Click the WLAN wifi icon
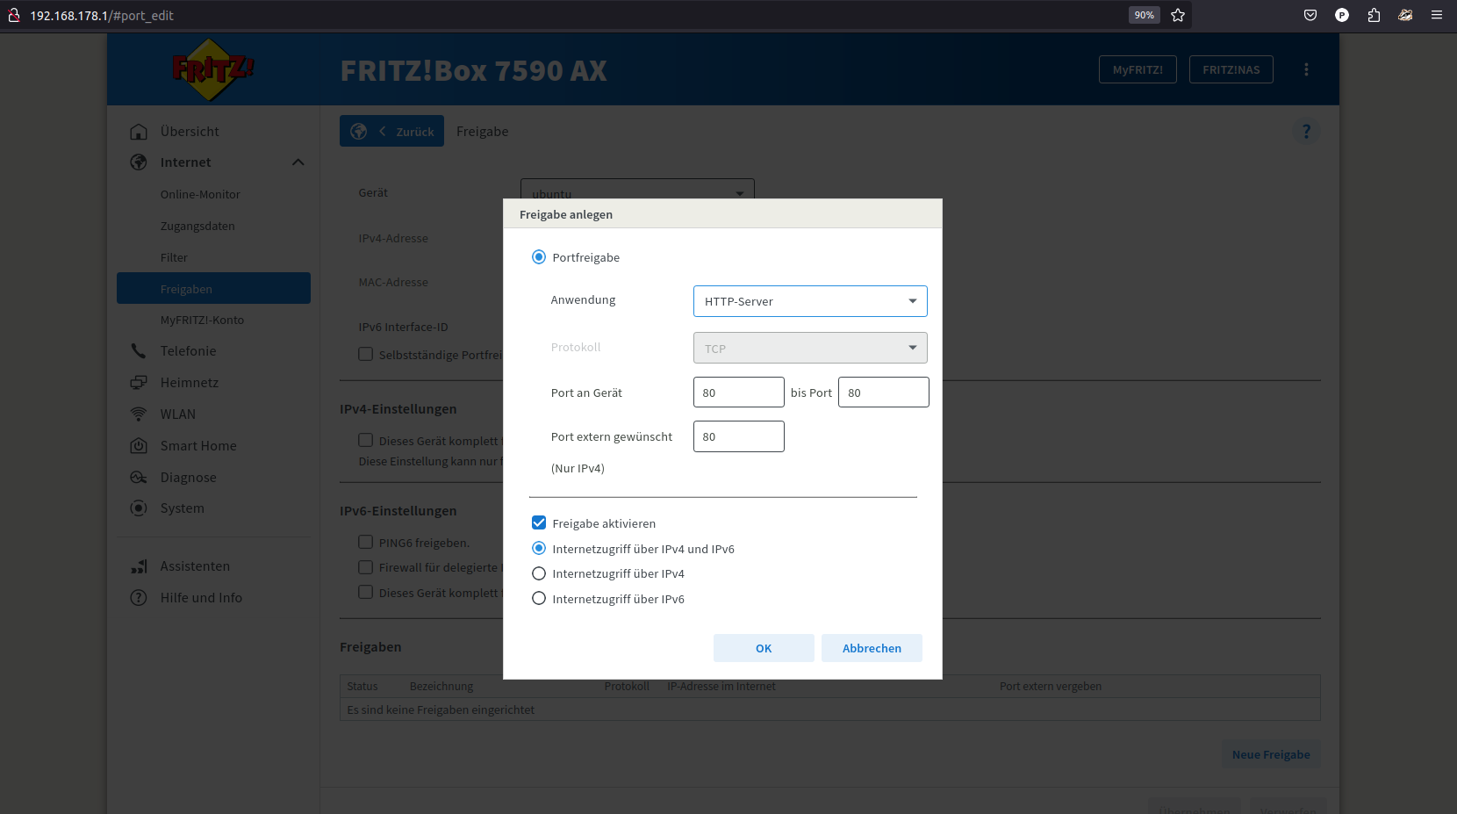The height and width of the screenshot is (814, 1457). click(139, 414)
